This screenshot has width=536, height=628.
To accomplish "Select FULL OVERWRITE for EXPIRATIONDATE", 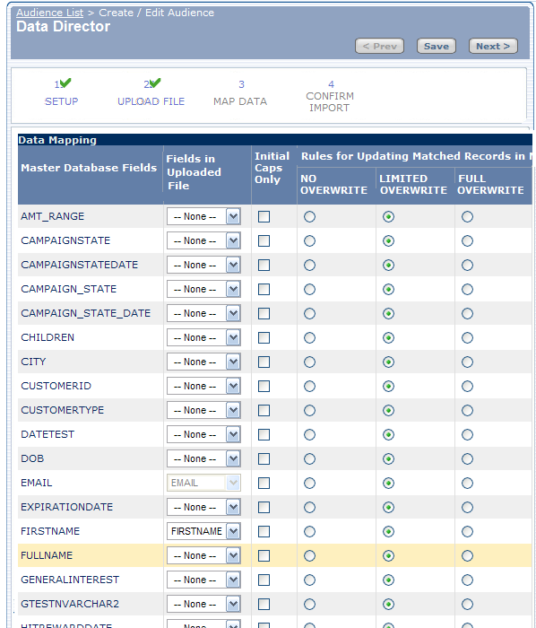I will [x=467, y=507].
